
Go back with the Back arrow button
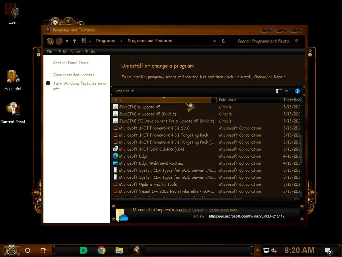pos(50,41)
